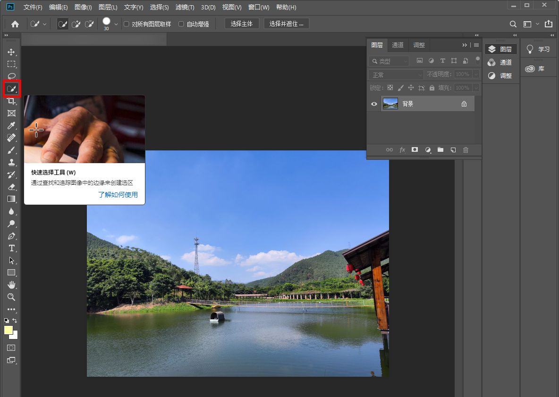Toggle the layer filter on/off switch
Viewport: 559px width, 397px height.
click(478, 60)
